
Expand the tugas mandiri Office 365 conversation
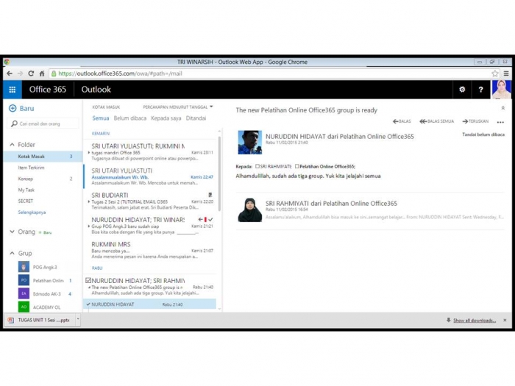[89, 153]
